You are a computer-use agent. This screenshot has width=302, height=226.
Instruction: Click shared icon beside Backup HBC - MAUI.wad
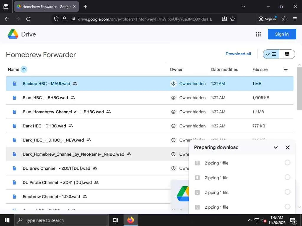75,83
